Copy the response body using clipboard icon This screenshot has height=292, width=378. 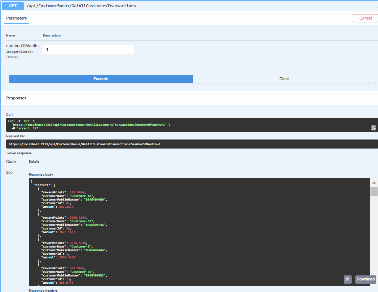347,279
